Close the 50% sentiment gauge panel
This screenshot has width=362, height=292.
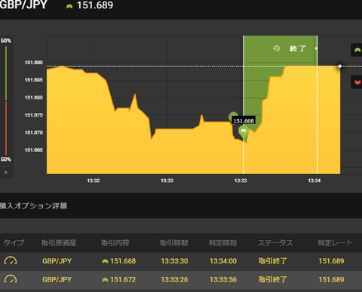click(6, 172)
